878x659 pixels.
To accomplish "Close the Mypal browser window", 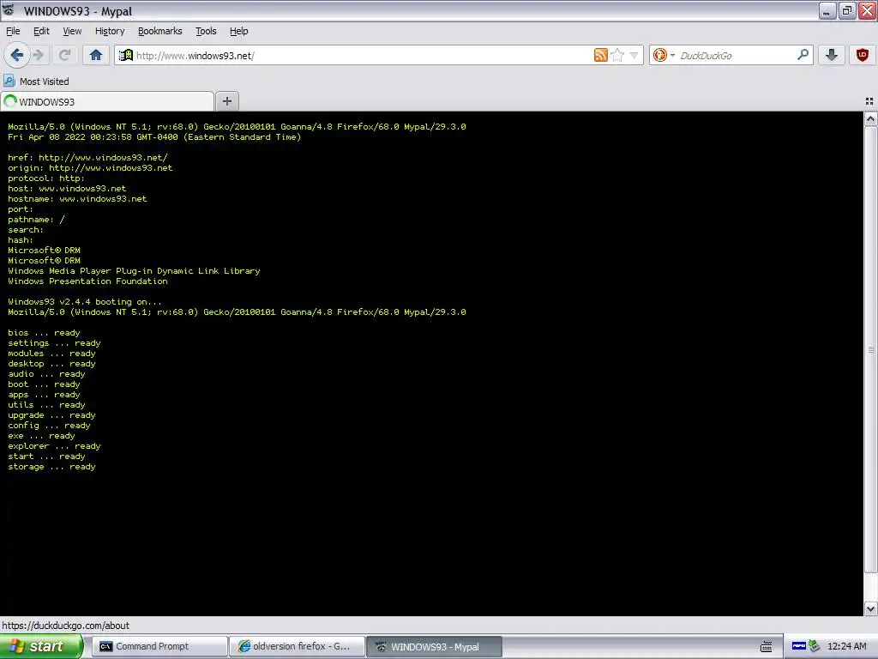I will click(867, 10).
